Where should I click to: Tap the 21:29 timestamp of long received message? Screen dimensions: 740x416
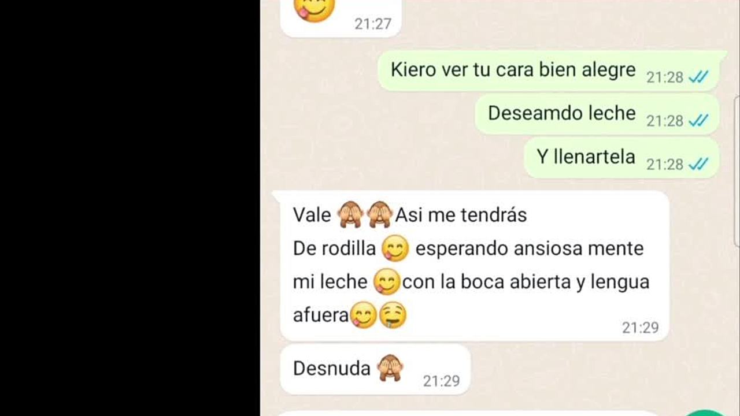[640, 328]
